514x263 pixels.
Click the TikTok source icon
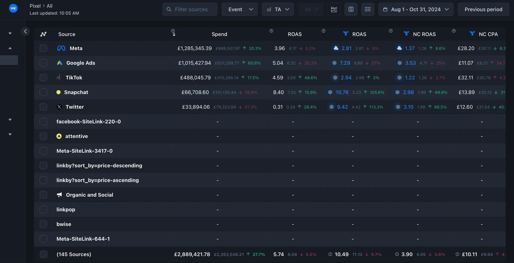click(x=59, y=77)
